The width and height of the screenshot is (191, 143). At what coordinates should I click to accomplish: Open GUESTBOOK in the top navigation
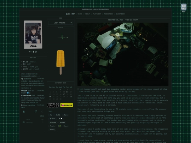[121, 14]
